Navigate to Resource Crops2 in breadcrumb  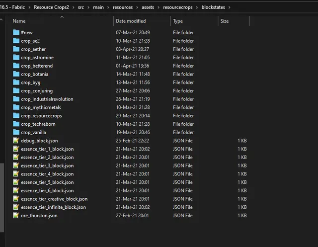[x=51, y=7]
